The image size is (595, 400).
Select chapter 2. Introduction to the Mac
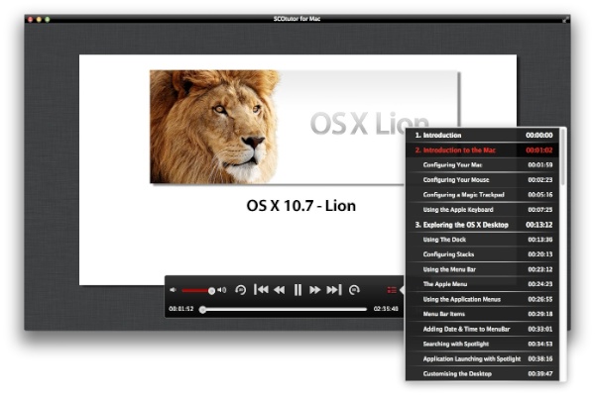[x=484, y=150]
